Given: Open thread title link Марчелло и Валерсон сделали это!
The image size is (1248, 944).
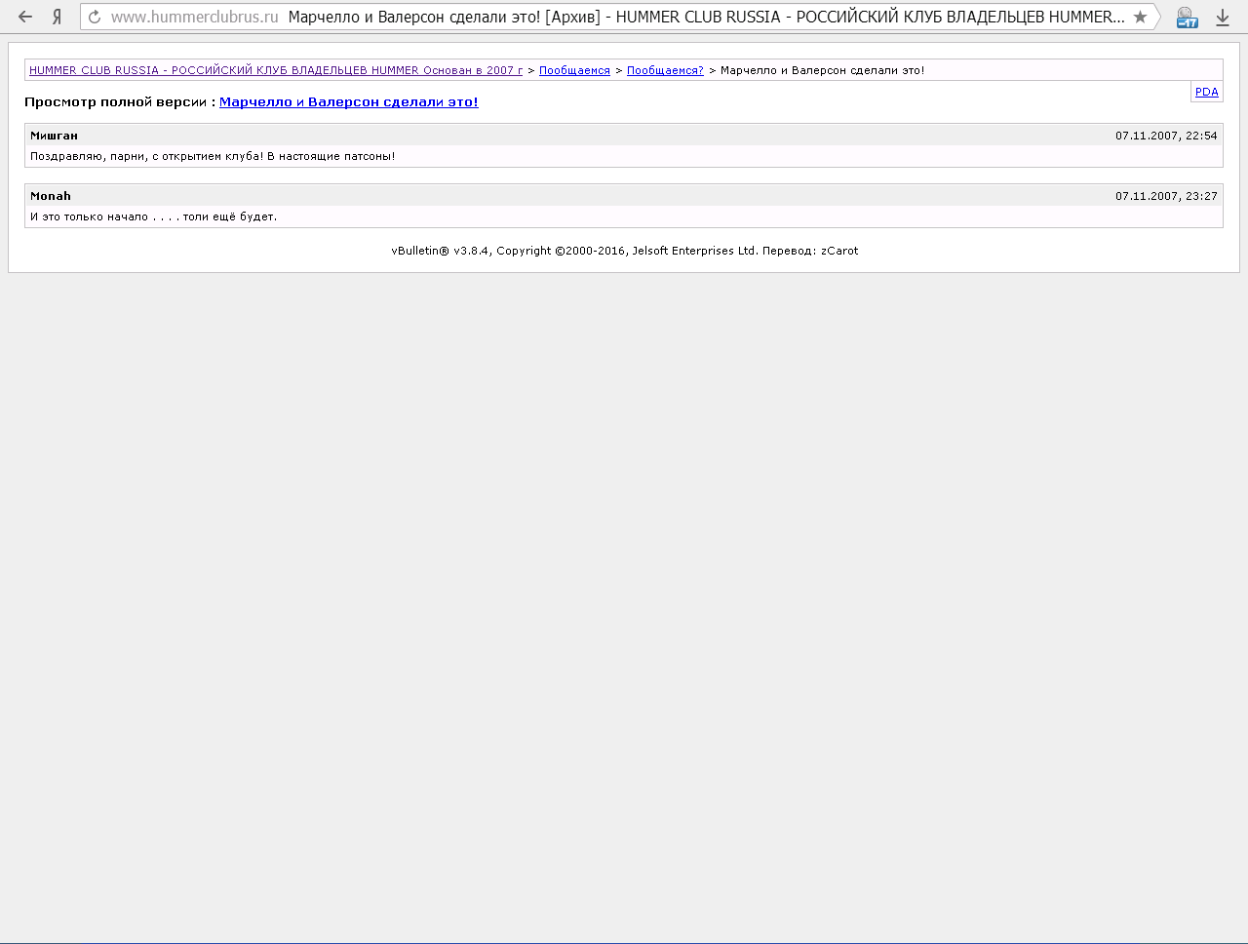Looking at the screenshot, I should tap(349, 101).
